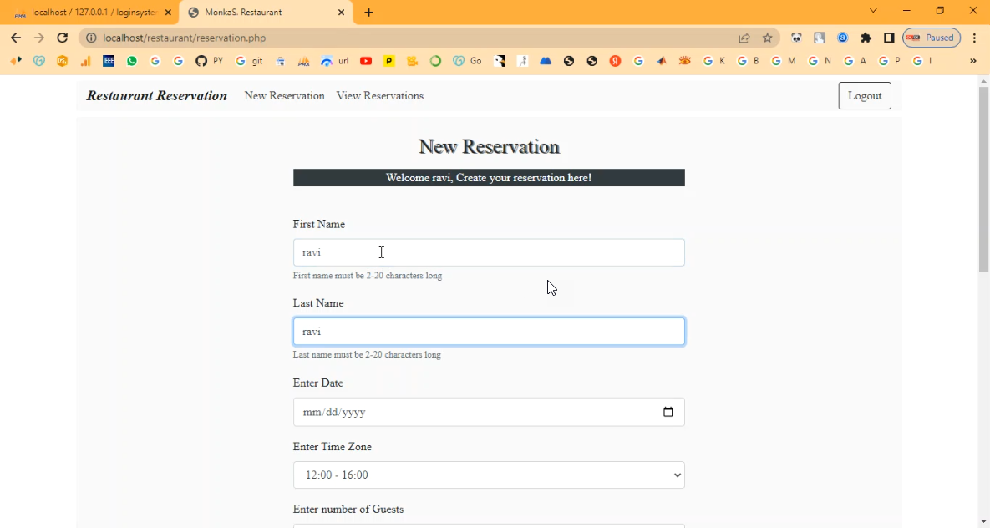Open the calendar date picker icon
The height and width of the screenshot is (528, 990).
(x=668, y=412)
